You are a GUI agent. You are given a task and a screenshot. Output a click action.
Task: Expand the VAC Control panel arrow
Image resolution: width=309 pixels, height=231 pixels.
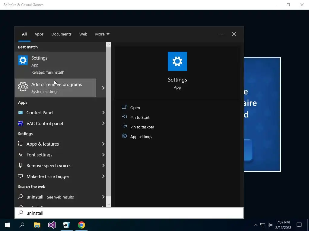[103, 123]
